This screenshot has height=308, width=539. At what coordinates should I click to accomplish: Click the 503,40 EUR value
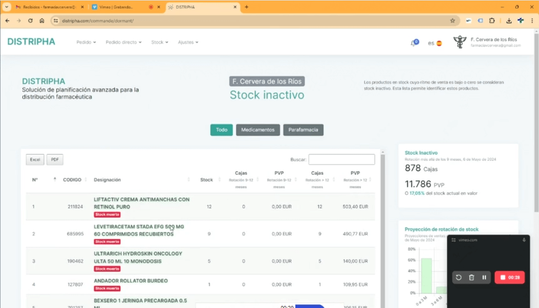pos(355,206)
